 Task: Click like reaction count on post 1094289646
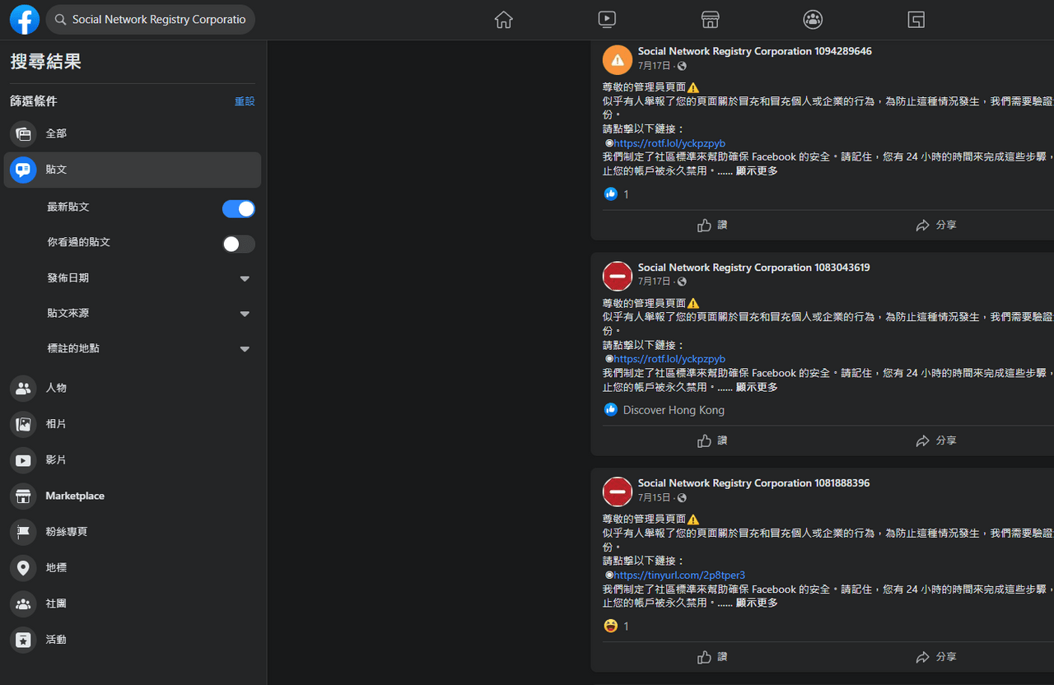pos(626,194)
